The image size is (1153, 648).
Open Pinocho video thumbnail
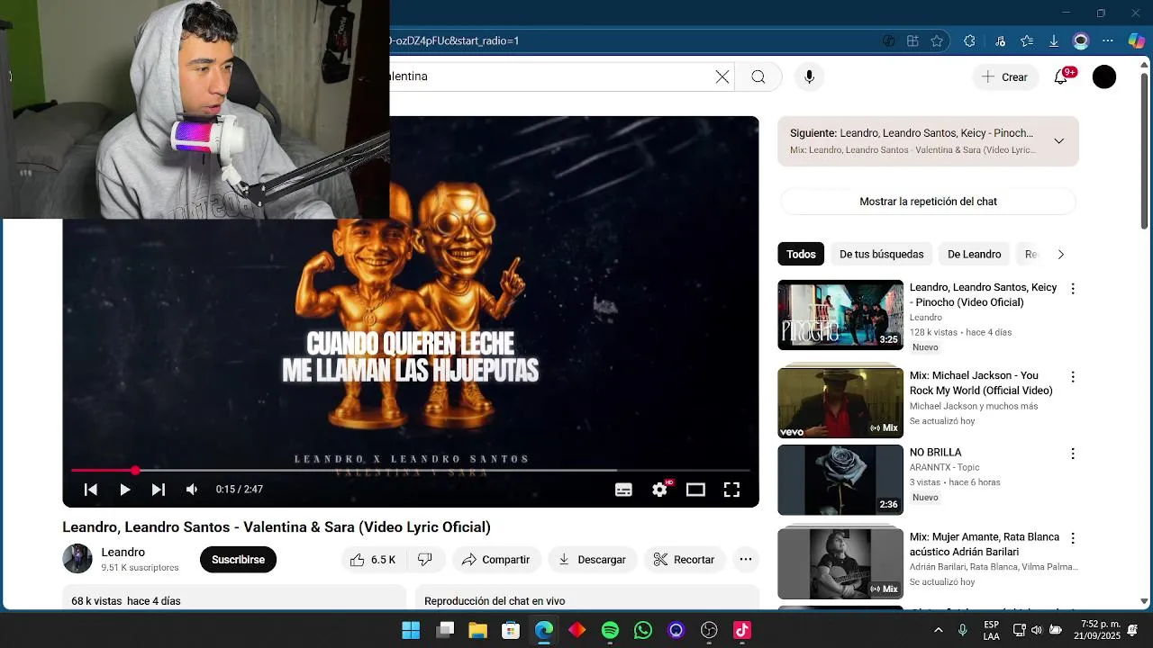[x=840, y=315]
